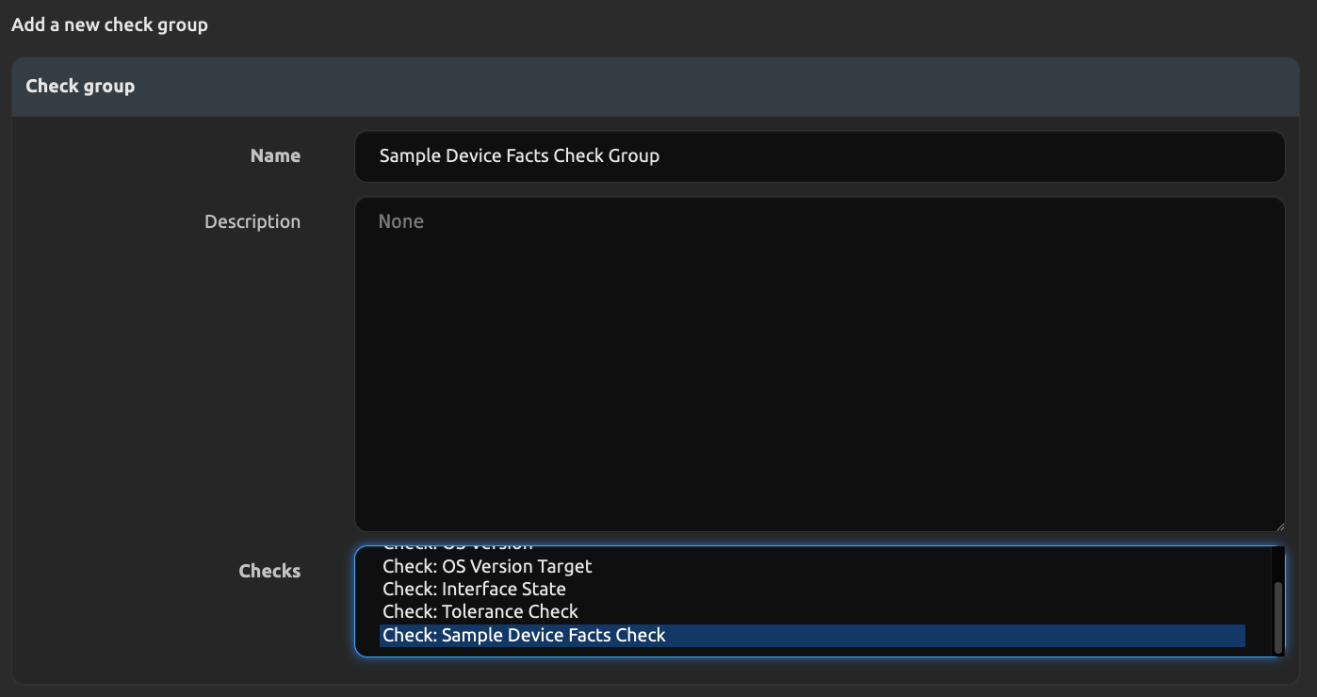Click 'Sample Device Facts Check Group' name text
Viewport: 1317px width, 697px height.
519,156
